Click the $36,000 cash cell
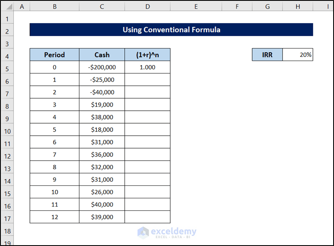Screen dimensions: 334x246 click(x=102, y=155)
